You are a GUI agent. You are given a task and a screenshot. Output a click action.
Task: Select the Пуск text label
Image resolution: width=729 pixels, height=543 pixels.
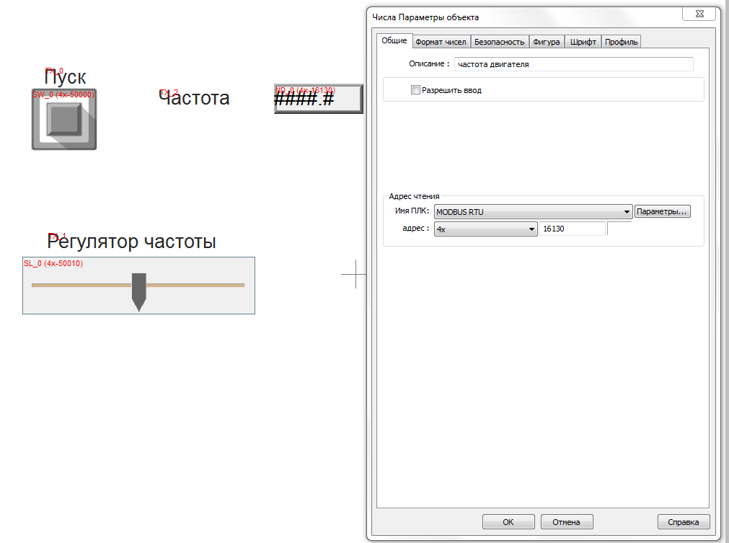(x=66, y=76)
